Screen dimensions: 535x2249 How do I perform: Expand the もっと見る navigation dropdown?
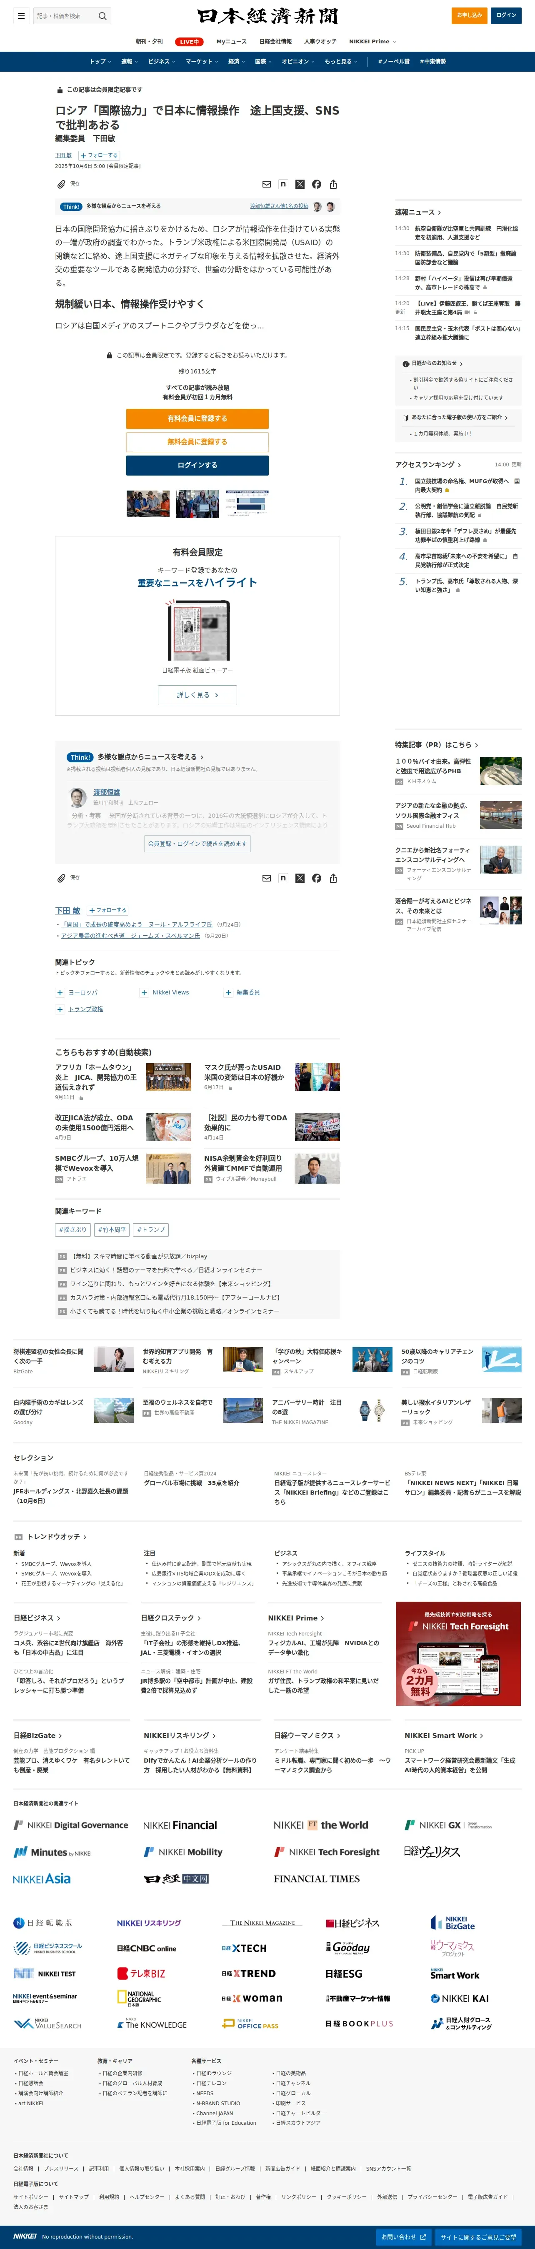coord(341,62)
